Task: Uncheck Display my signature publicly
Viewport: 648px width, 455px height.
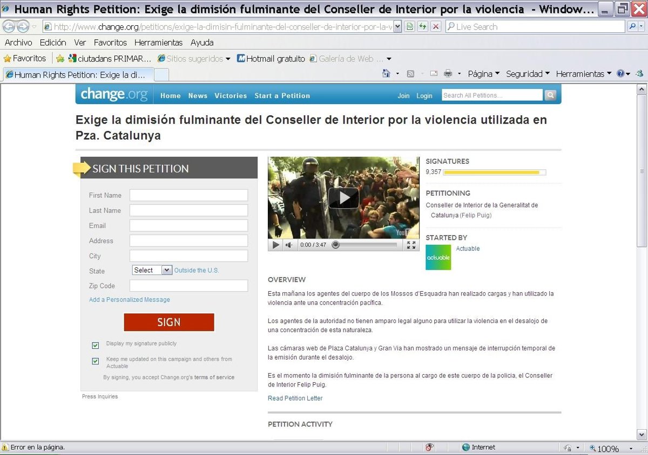Action: coord(96,345)
